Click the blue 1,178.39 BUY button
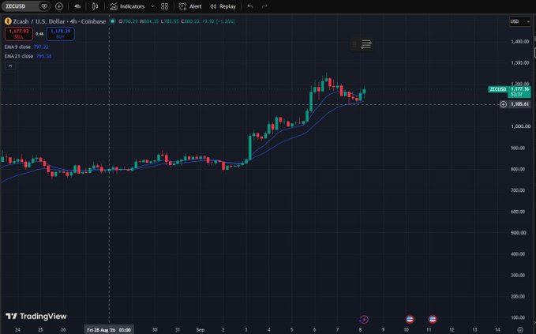 (x=60, y=33)
